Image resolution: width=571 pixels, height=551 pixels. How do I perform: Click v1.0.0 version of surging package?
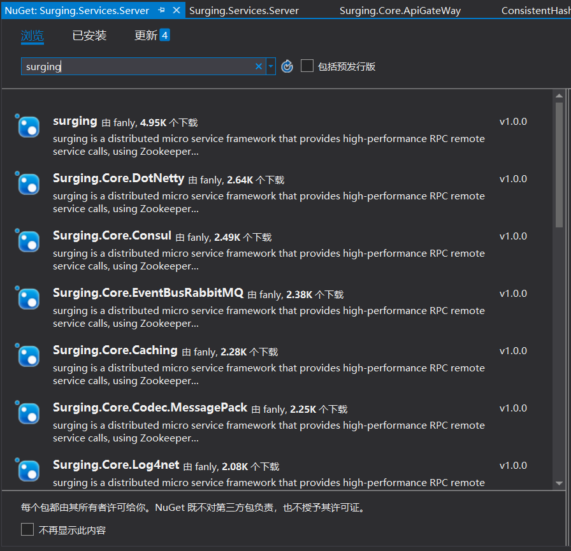tap(513, 122)
